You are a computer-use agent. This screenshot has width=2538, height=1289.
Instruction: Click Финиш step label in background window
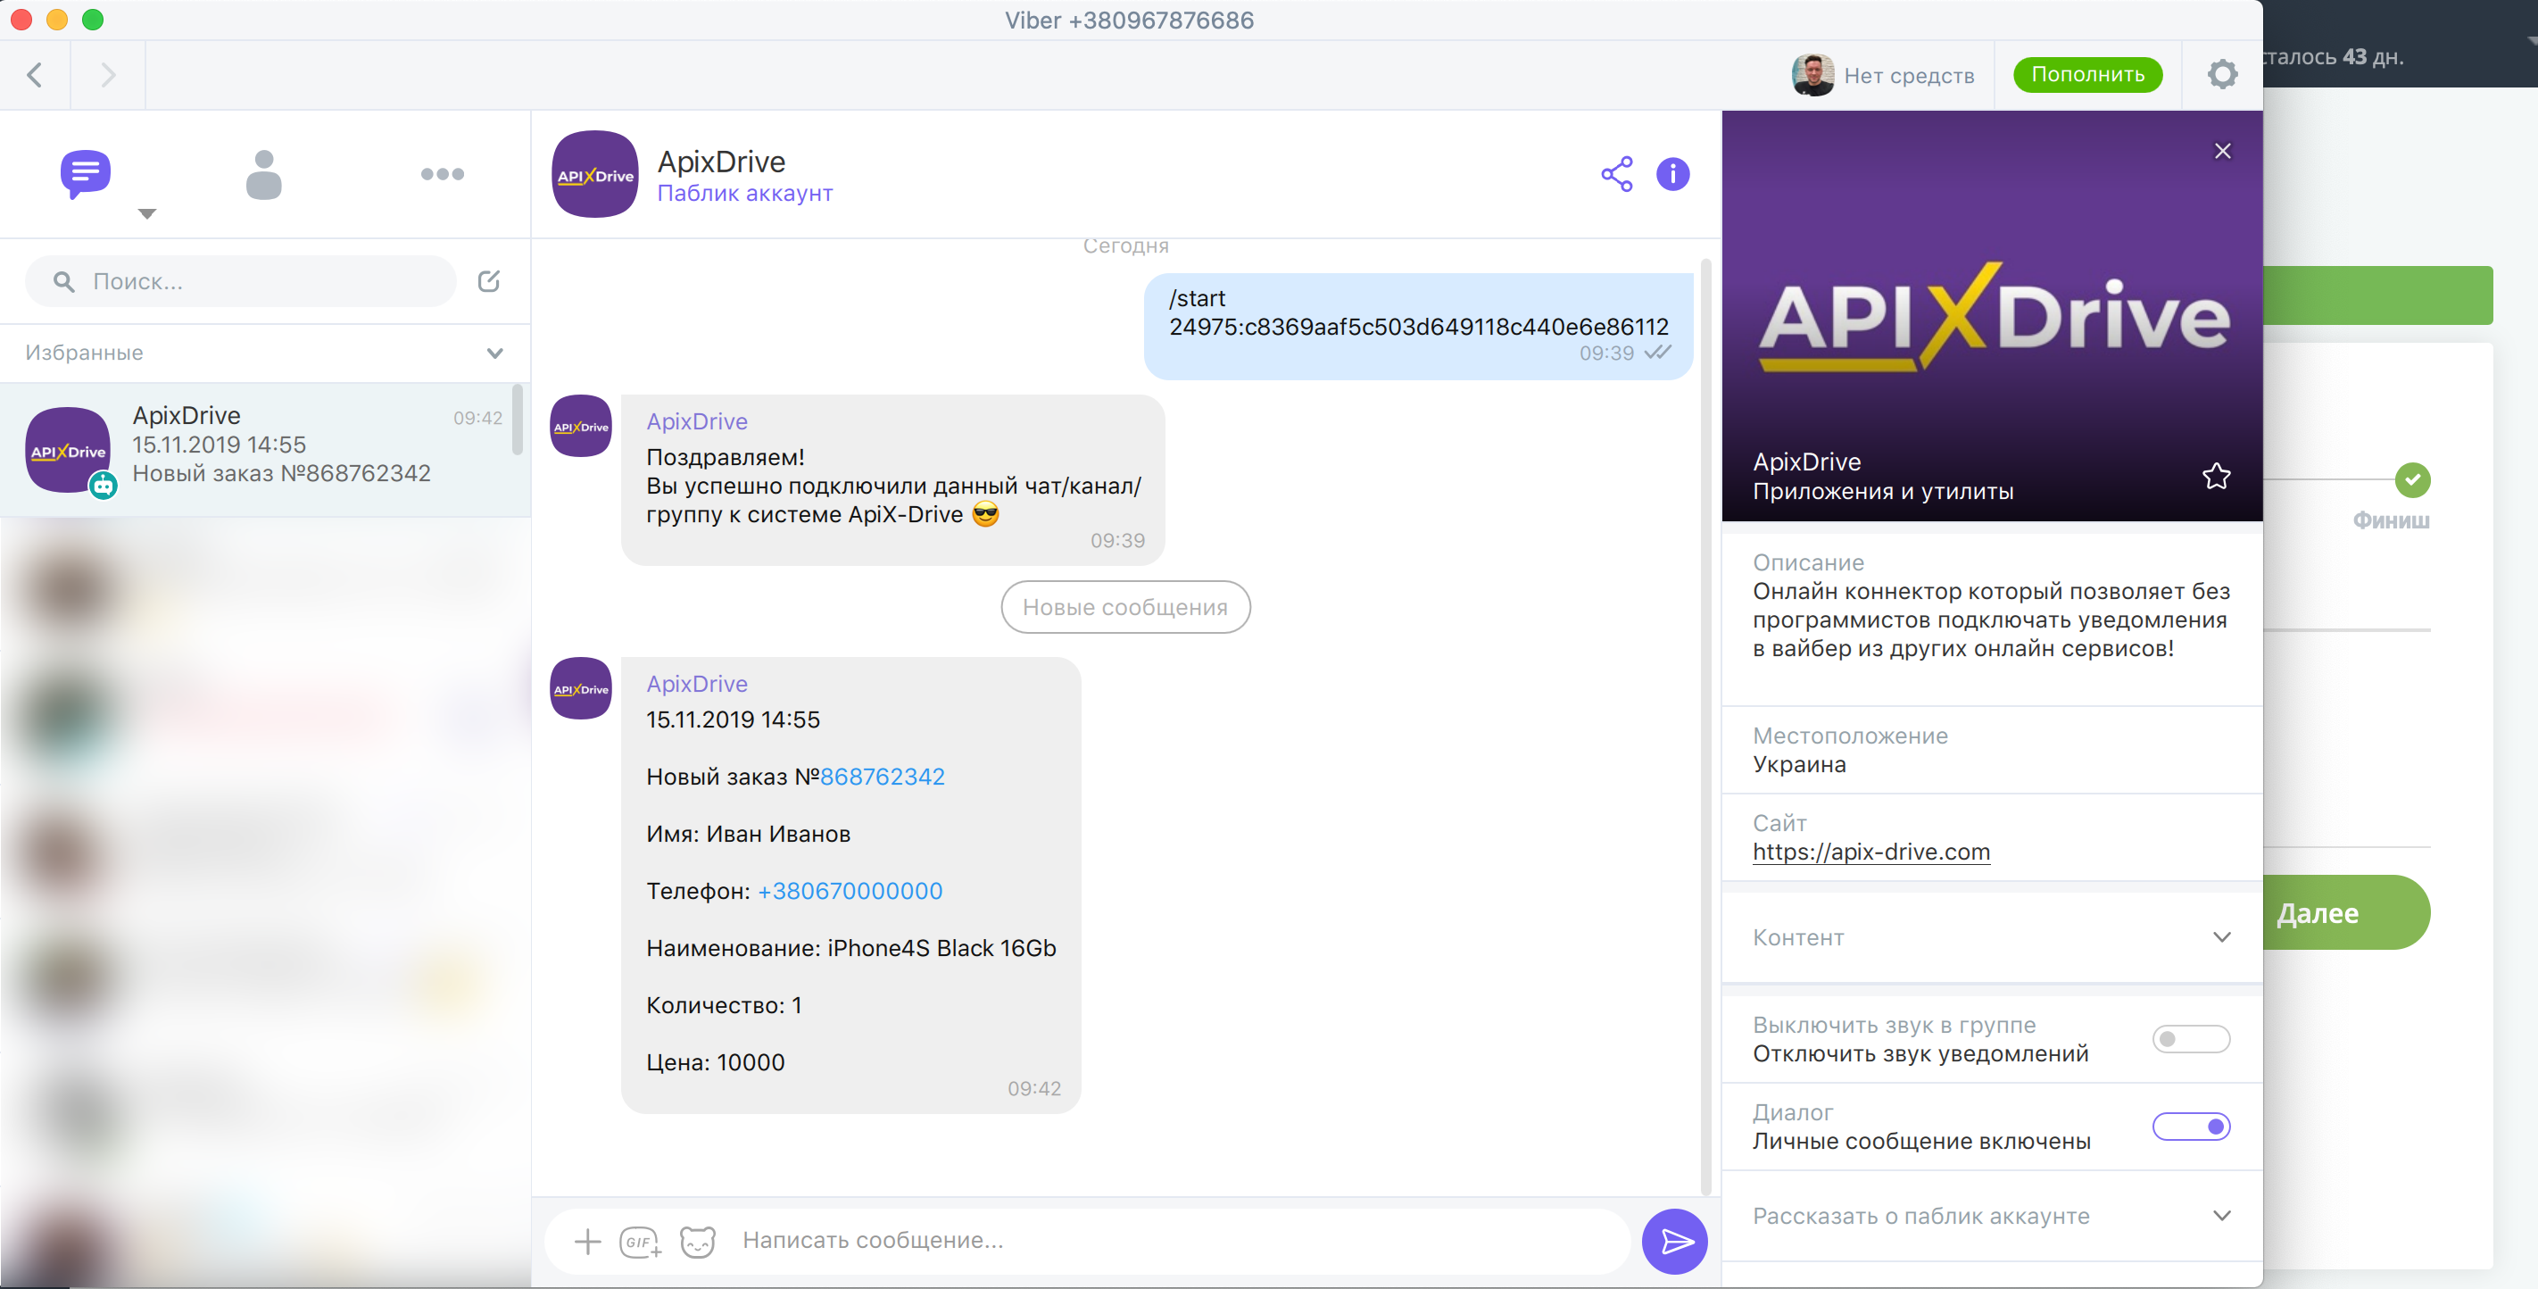tap(2391, 520)
